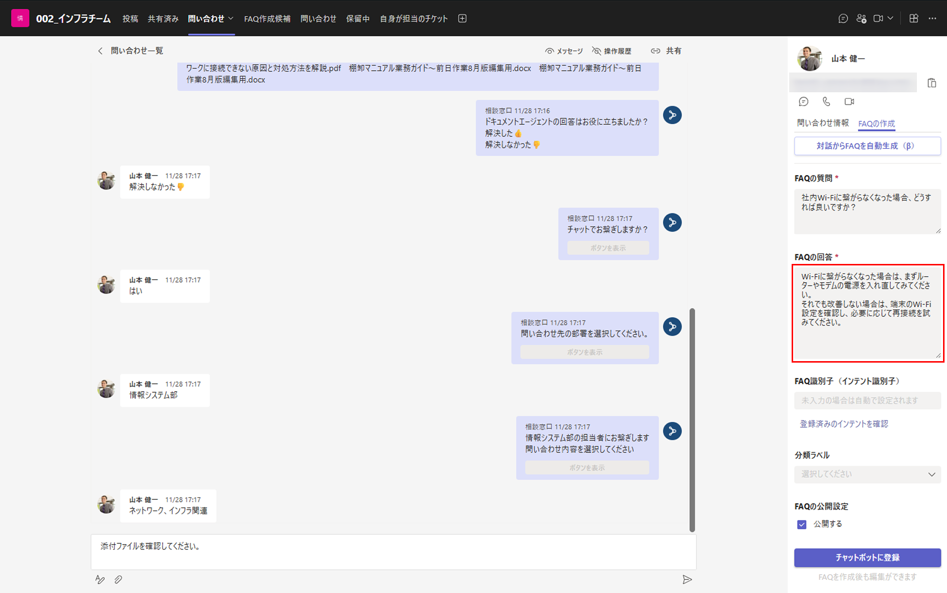Screen dimensions: 947x593
Task: Click bot icon next to 問い合わせ先の部署 message
Action: click(x=672, y=327)
